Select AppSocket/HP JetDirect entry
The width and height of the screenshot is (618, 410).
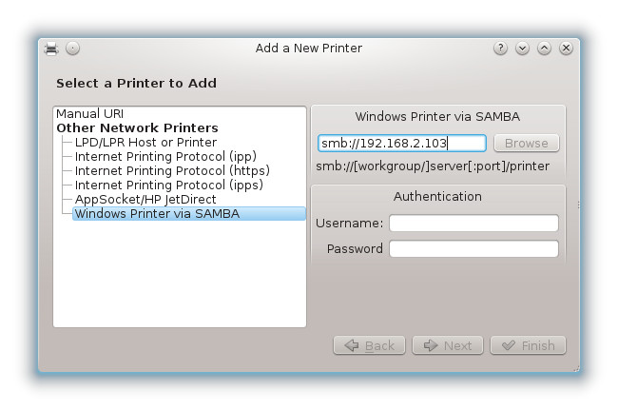tap(145, 199)
